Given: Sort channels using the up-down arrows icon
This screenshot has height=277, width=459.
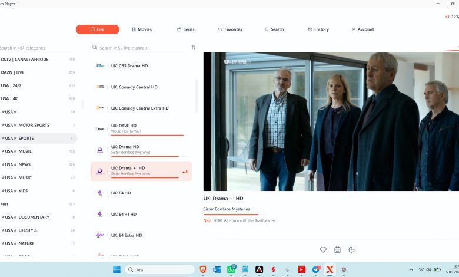Looking at the screenshot, I should point(194,47).
